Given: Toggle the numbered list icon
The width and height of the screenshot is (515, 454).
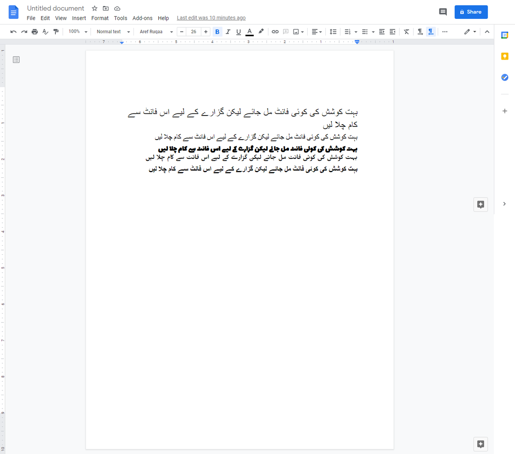Looking at the screenshot, I should click(x=348, y=32).
